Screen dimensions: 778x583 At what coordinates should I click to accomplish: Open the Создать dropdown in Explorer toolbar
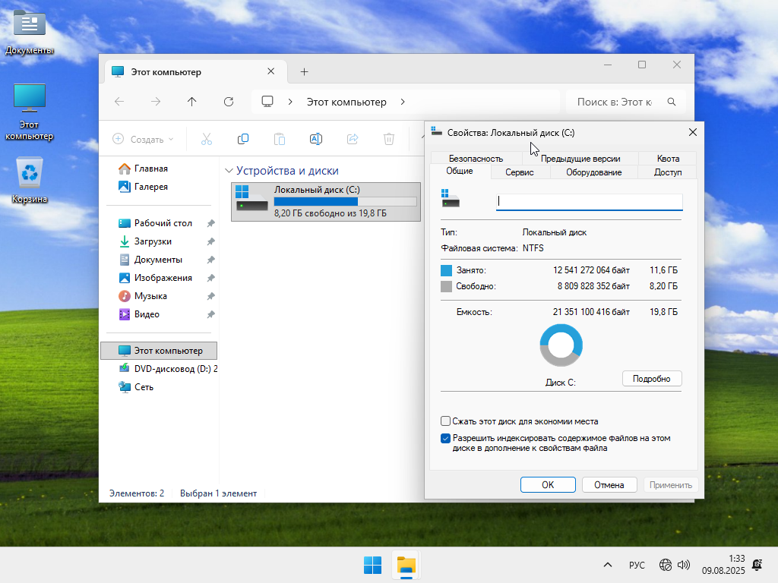(x=144, y=140)
